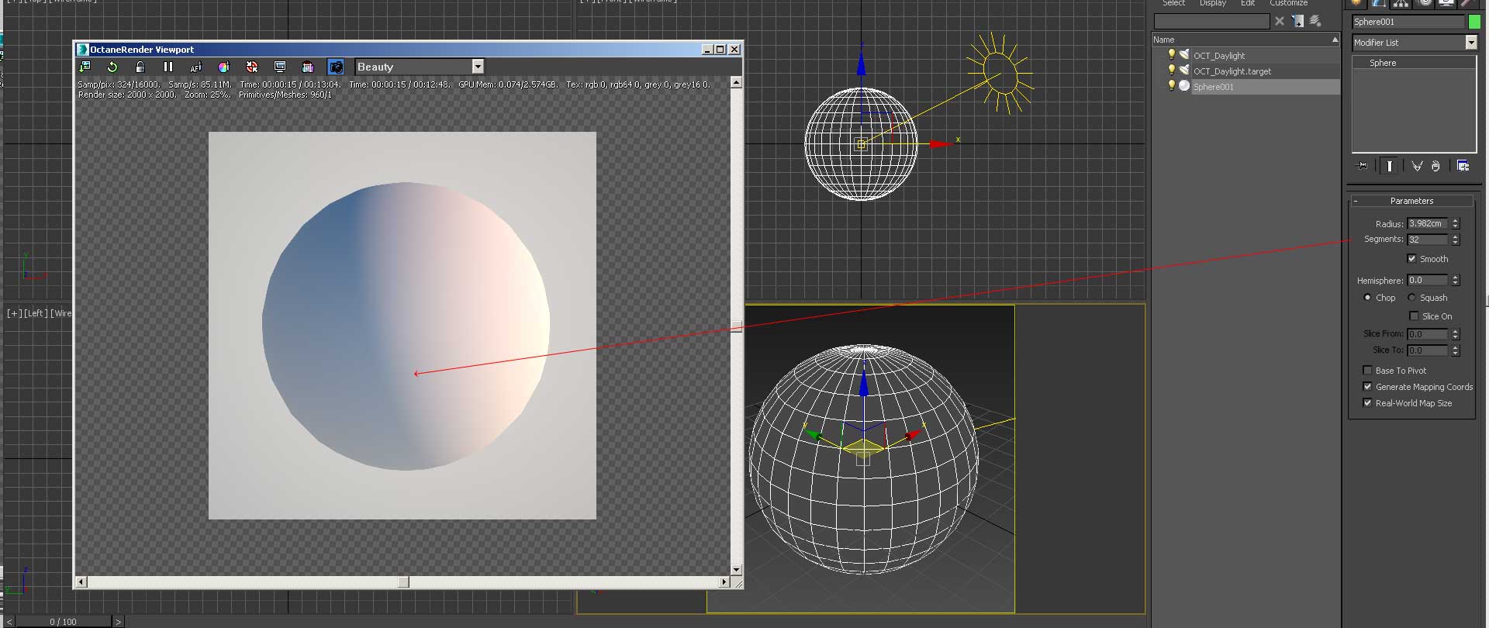Open the green object color swatch
The height and width of the screenshot is (628, 1489).
pyautogui.click(x=1474, y=22)
